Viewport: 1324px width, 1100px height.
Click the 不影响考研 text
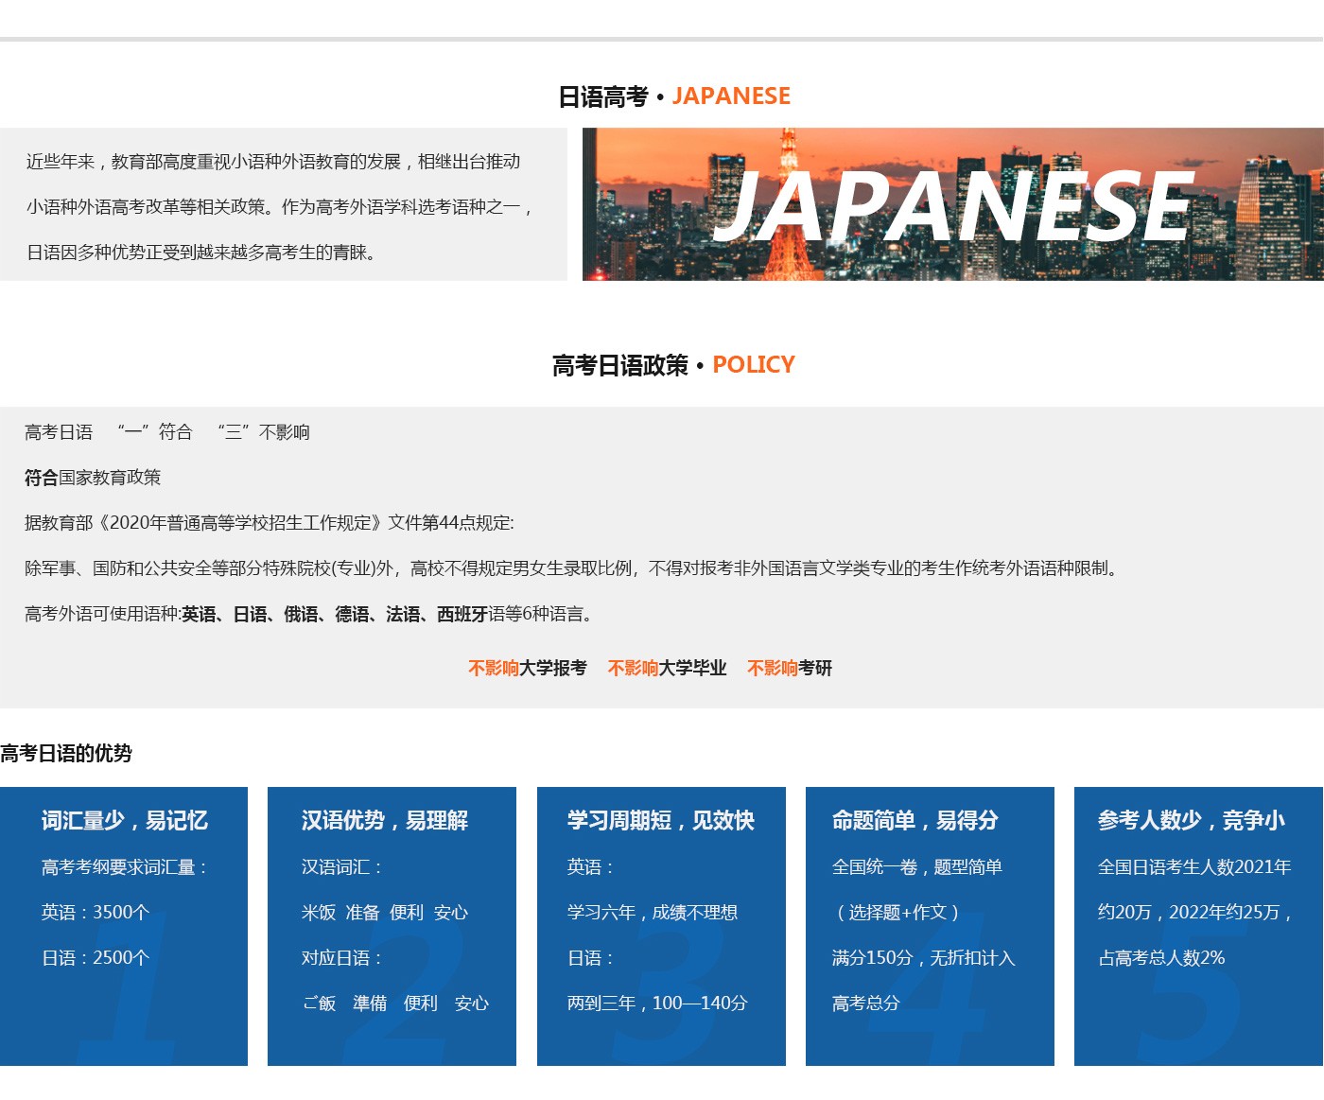coord(790,669)
